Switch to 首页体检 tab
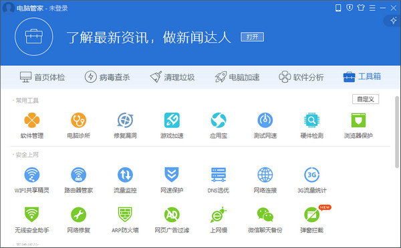This screenshot has width=401, height=248. tap(43, 77)
